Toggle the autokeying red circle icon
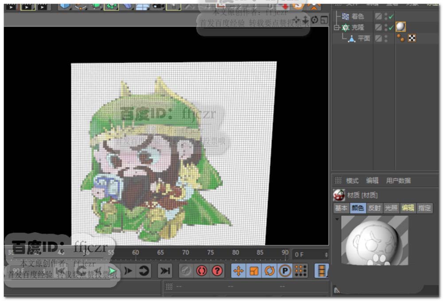 pyautogui.click(x=202, y=270)
